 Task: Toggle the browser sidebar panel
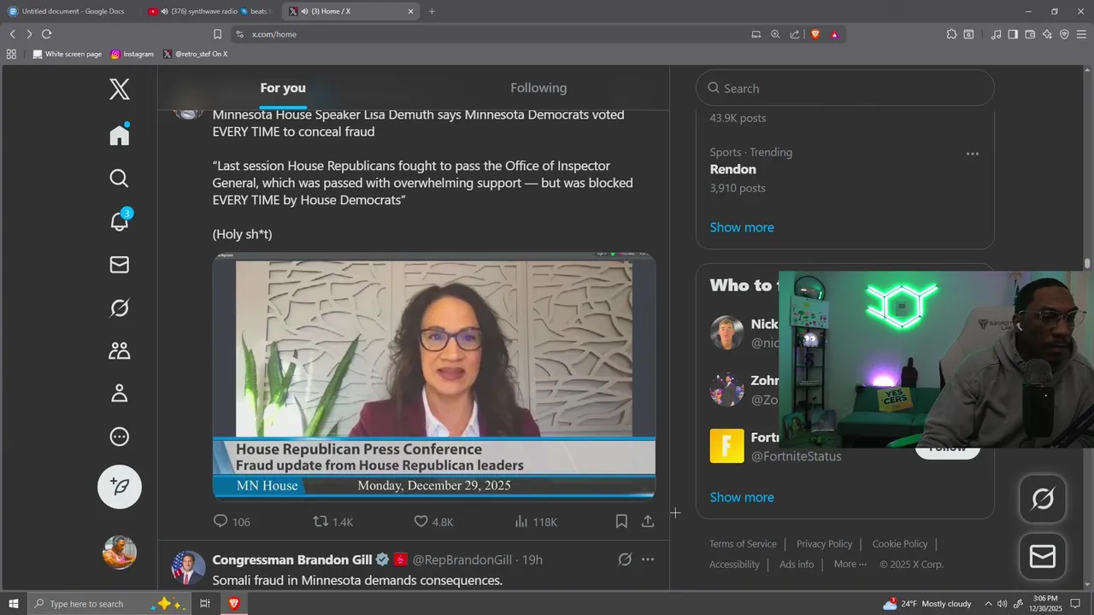click(x=1013, y=34)
